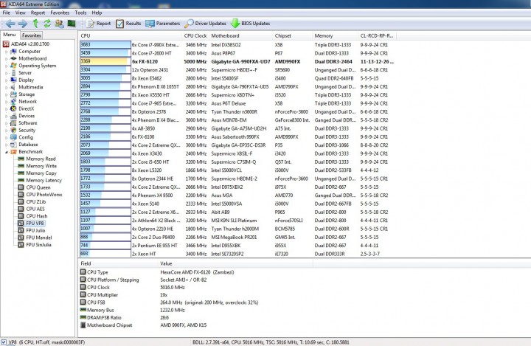Expand the Network tree node
Screen dimensions: 531x346
6,101
